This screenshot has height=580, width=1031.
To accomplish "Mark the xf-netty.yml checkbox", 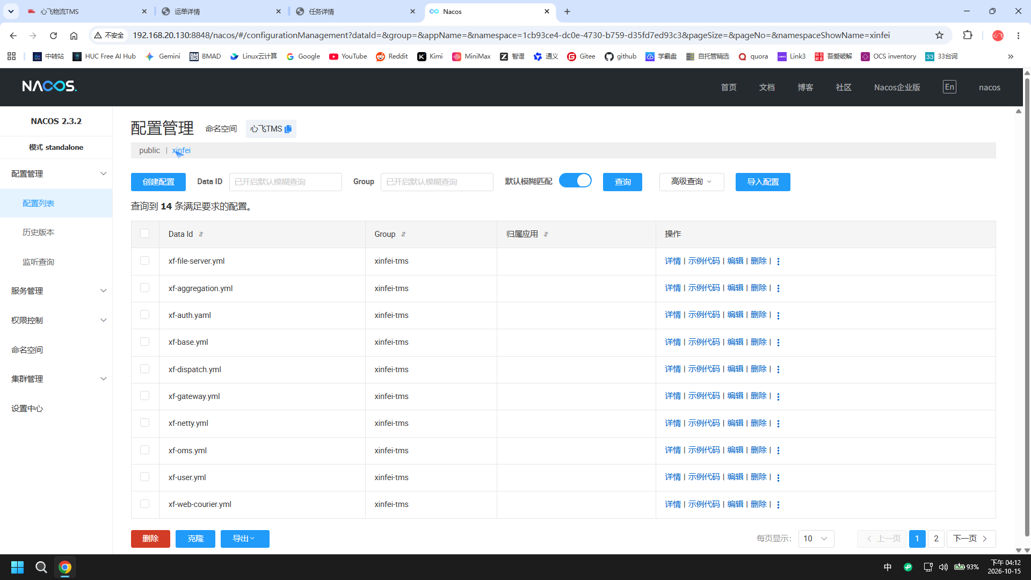I will pos(144,423).
